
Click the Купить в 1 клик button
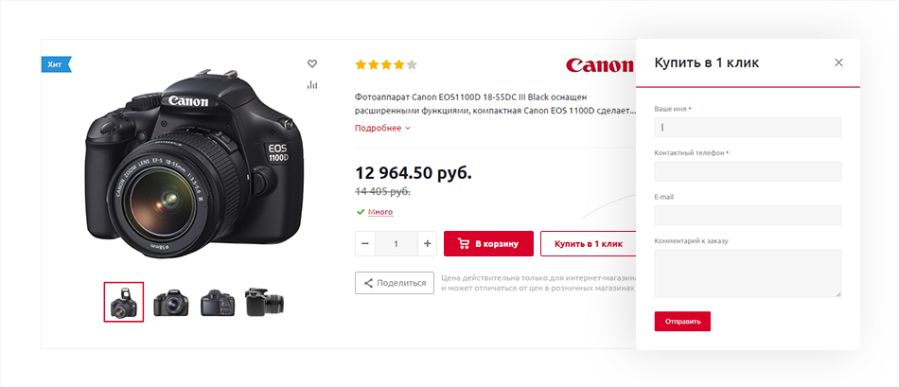pos(589,244)
